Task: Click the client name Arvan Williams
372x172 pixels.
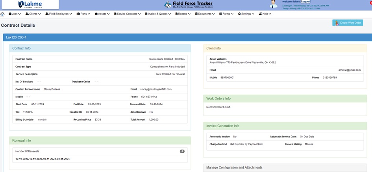Action: (218, 59)
